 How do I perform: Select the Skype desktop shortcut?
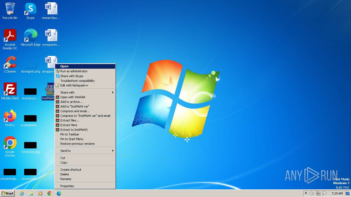(30, 11)
